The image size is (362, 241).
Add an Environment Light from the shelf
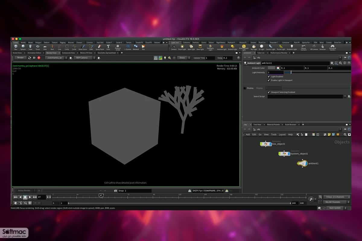244,48
